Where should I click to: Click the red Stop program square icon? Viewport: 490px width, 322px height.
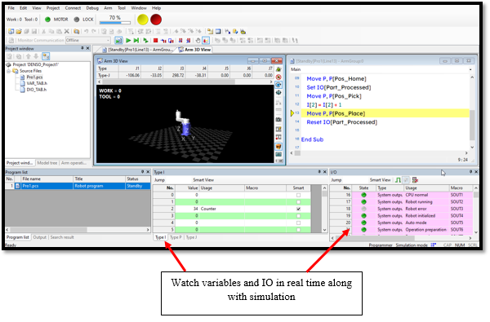coord(155,40)
